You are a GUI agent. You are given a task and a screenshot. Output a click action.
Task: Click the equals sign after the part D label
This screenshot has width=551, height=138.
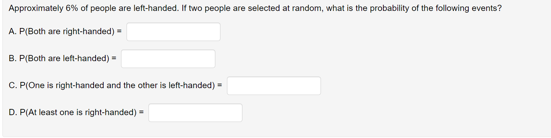click(x=141, y=112)
